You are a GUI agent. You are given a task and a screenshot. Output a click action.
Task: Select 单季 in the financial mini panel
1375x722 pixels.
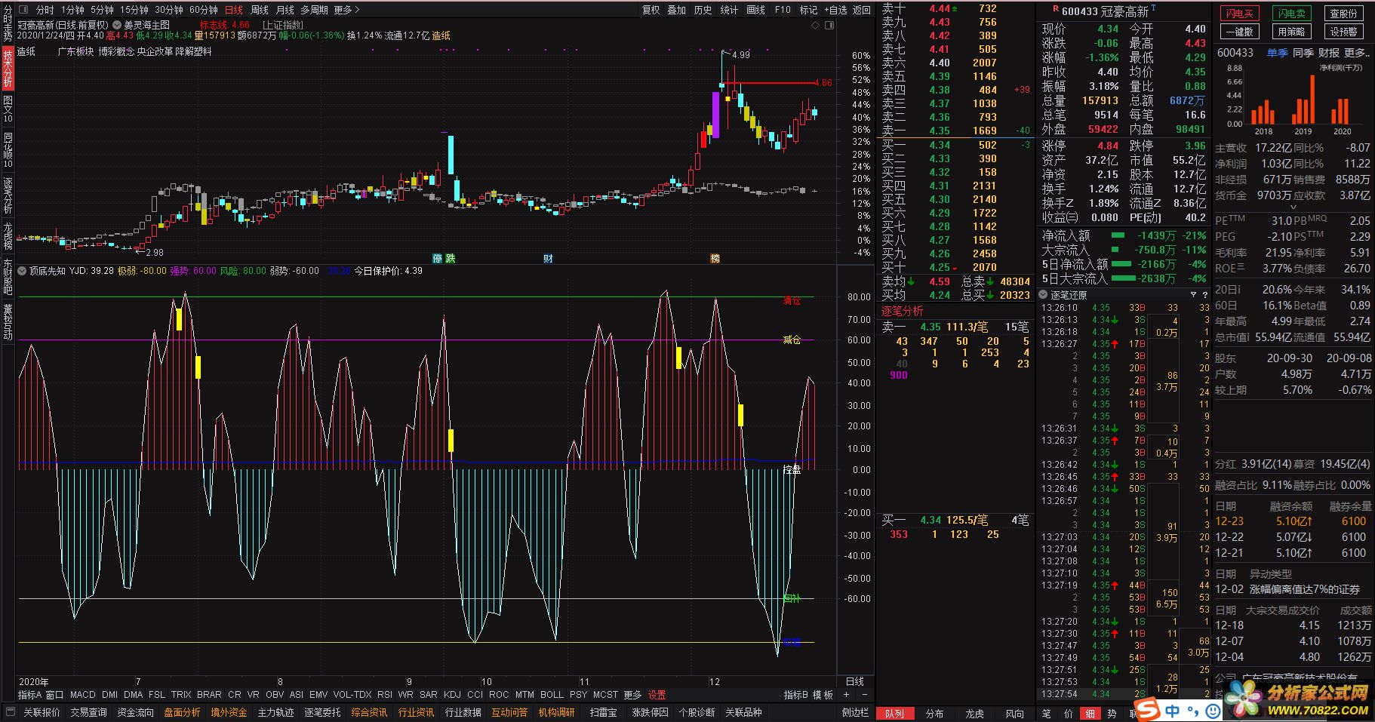1277,53
